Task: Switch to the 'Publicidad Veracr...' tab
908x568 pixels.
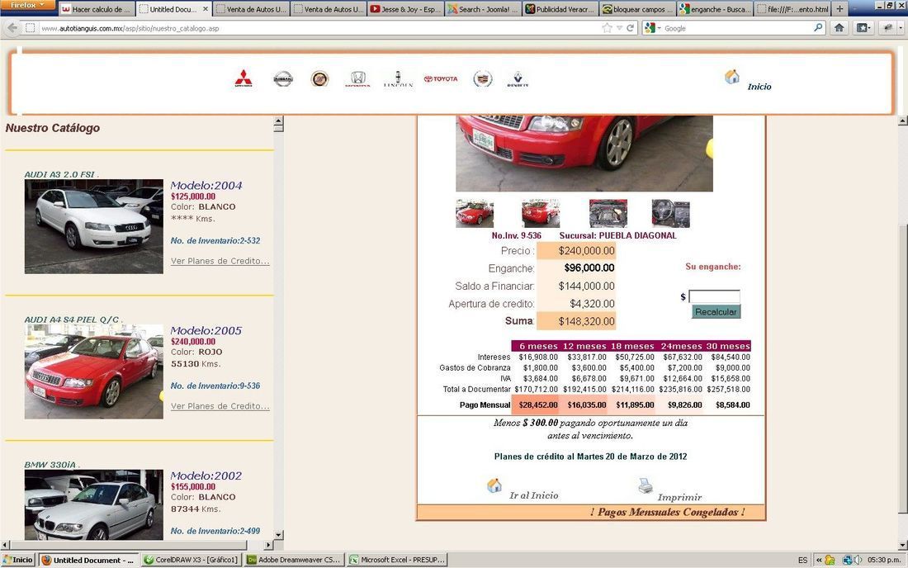Action: click(x=560, y=9)
